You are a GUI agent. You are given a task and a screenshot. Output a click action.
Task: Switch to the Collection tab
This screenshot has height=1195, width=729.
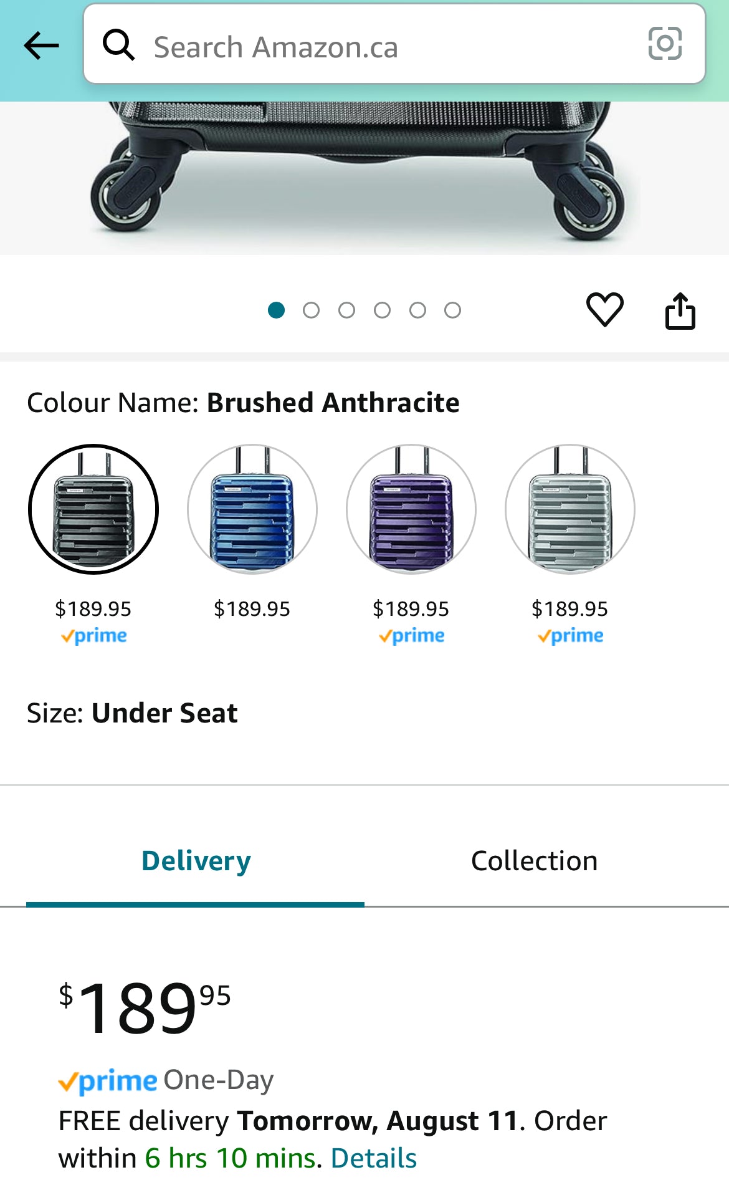[x=534, y=861]
